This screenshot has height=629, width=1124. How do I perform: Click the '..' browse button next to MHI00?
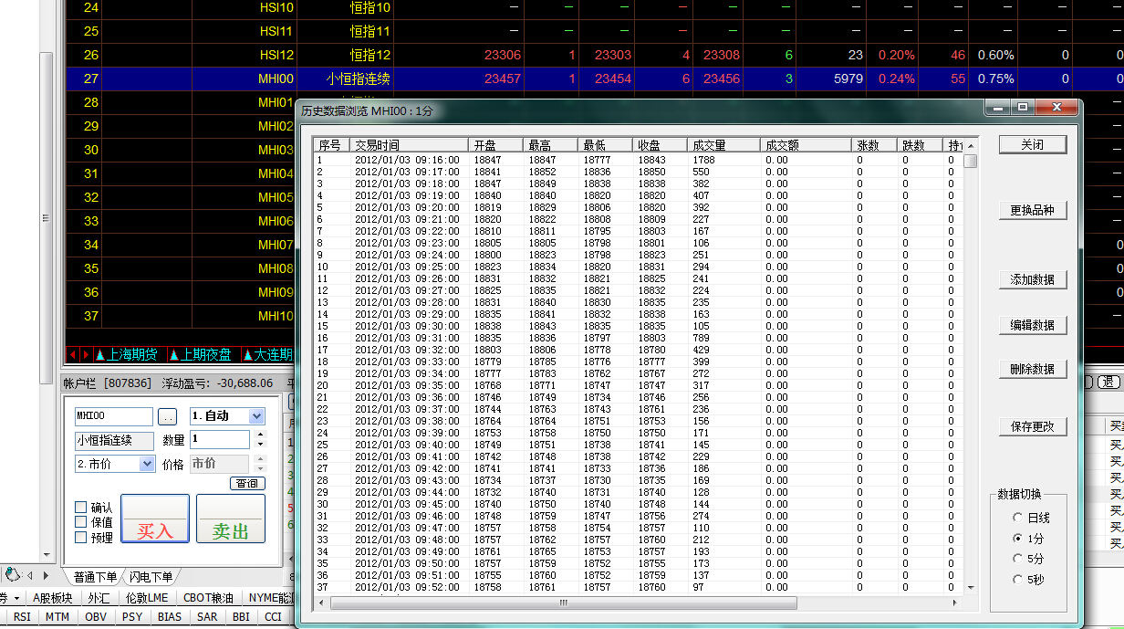pos(167,416)
